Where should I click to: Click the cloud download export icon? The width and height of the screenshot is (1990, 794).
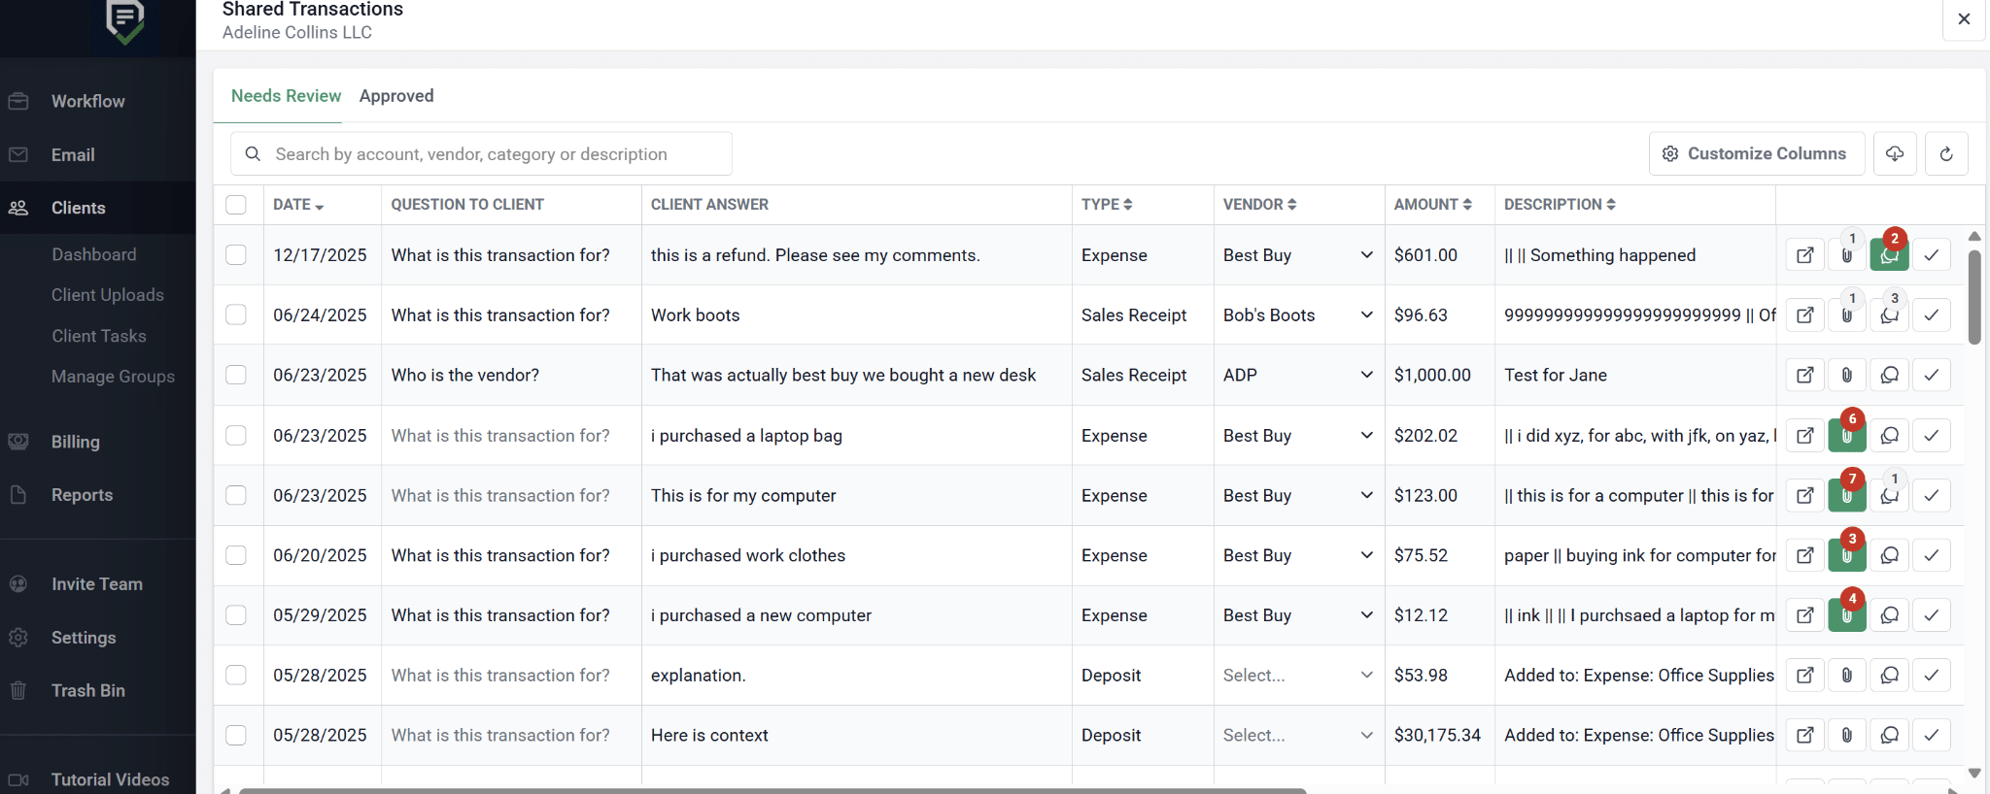pos(1895,153)
